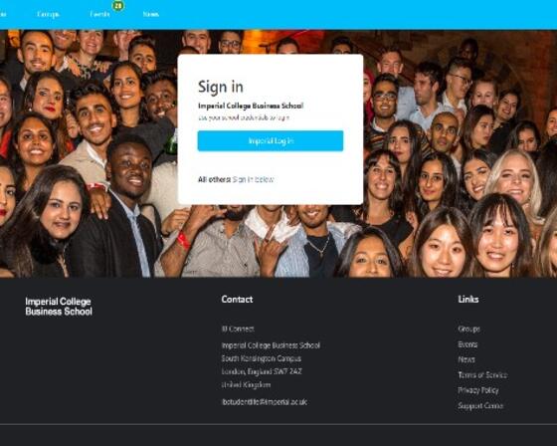Click the Sign in heading in the card
The width and height of the screenshot is (557, 446).
tap(221, 87)
